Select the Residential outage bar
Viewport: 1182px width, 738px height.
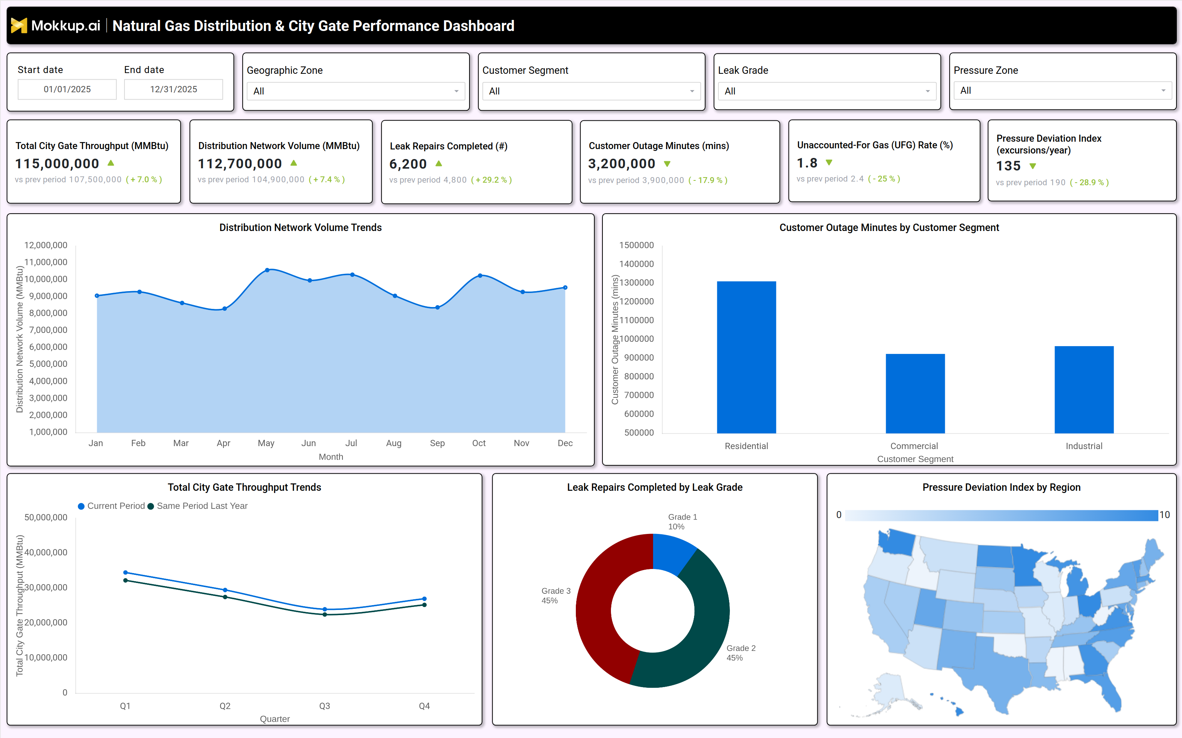click(x=746, y=357)
